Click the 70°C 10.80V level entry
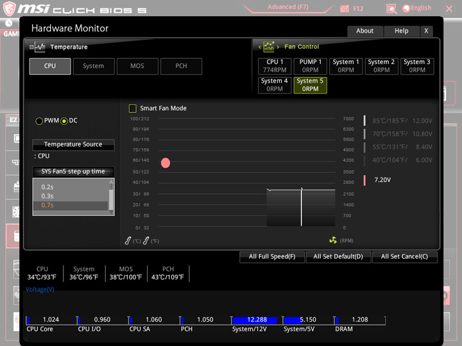This screenshot has height=346, width=462. [x=398, y=134]
